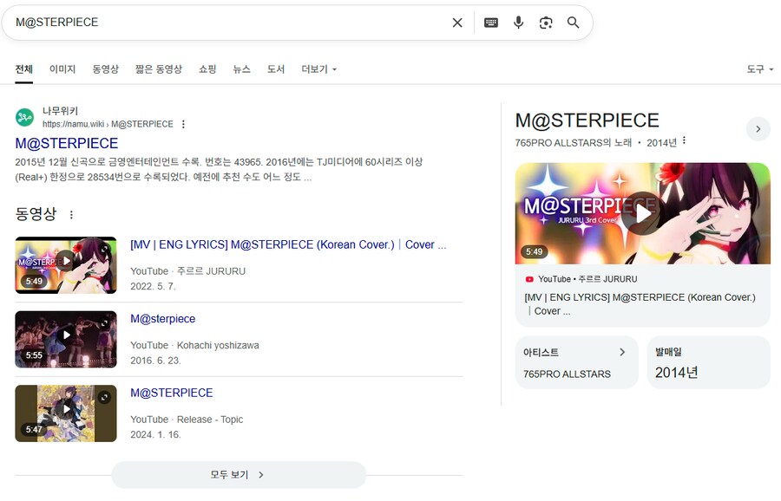
Task: Open the Korean Cover MV video link
Action: (288, 244)
